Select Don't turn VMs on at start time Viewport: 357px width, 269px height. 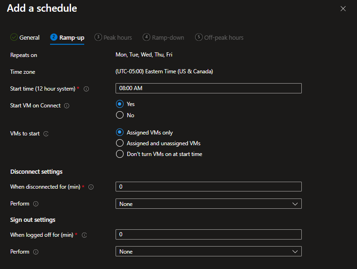(x=120, y=154)
